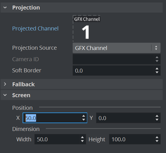Click the Height input field
This screenshot has width=166, height=153.
tap(132, 139)
